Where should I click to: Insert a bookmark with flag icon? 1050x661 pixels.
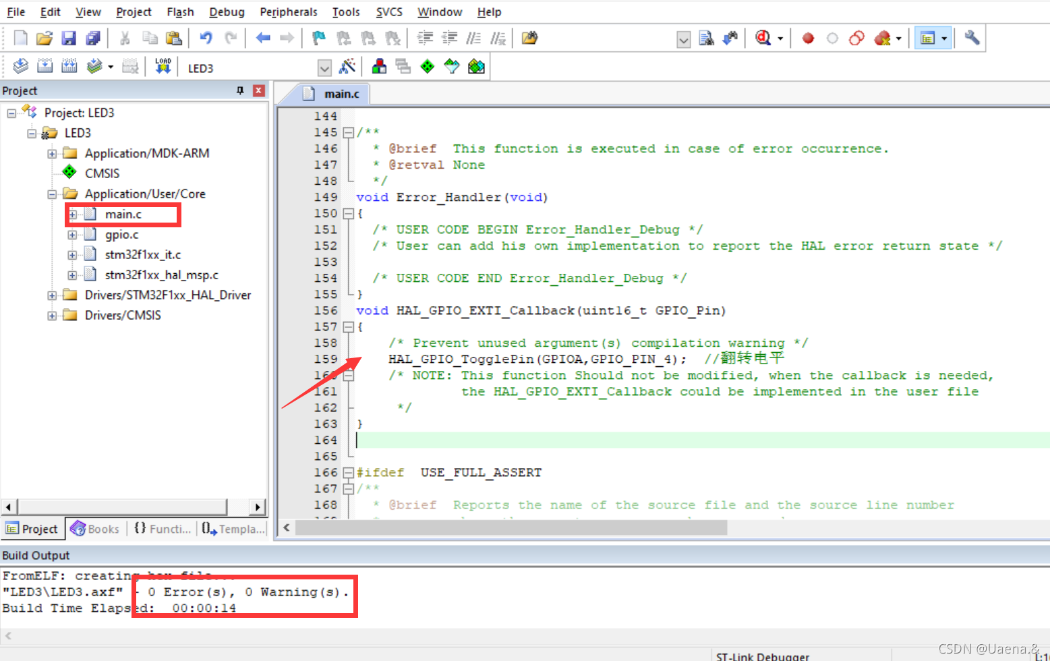(319, 38)
